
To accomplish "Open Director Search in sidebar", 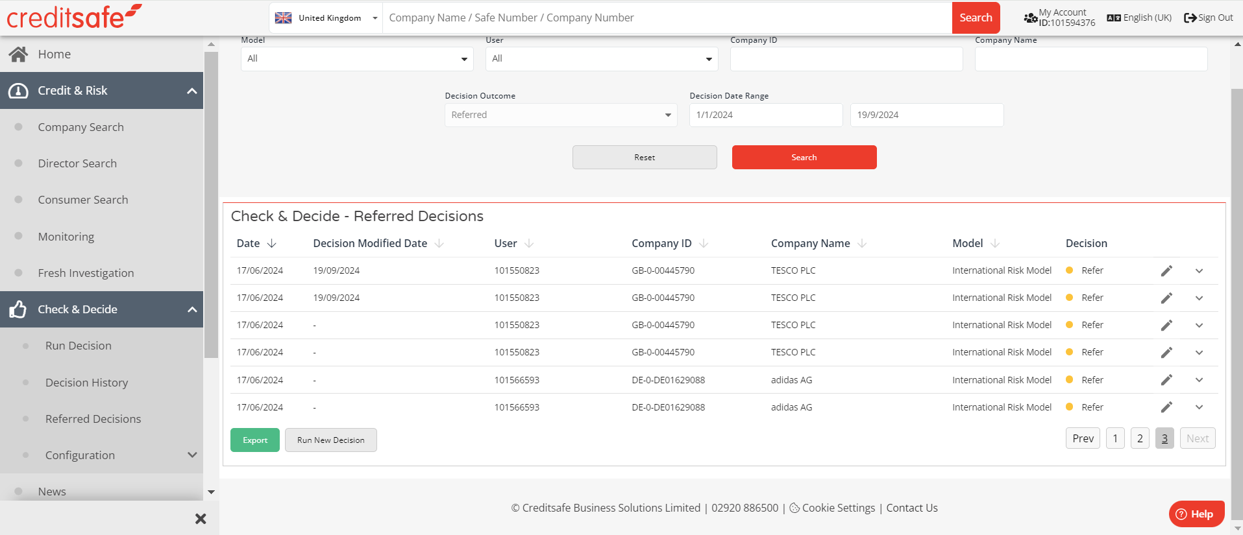I will tap(77, 163).
